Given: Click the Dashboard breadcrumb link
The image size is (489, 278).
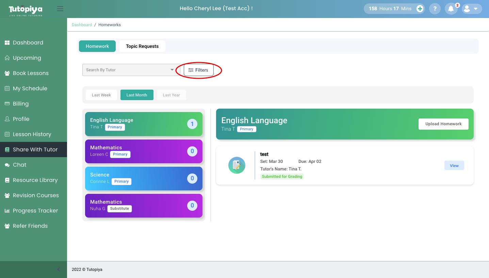Looking at the screenshot, I should [82, 25].
